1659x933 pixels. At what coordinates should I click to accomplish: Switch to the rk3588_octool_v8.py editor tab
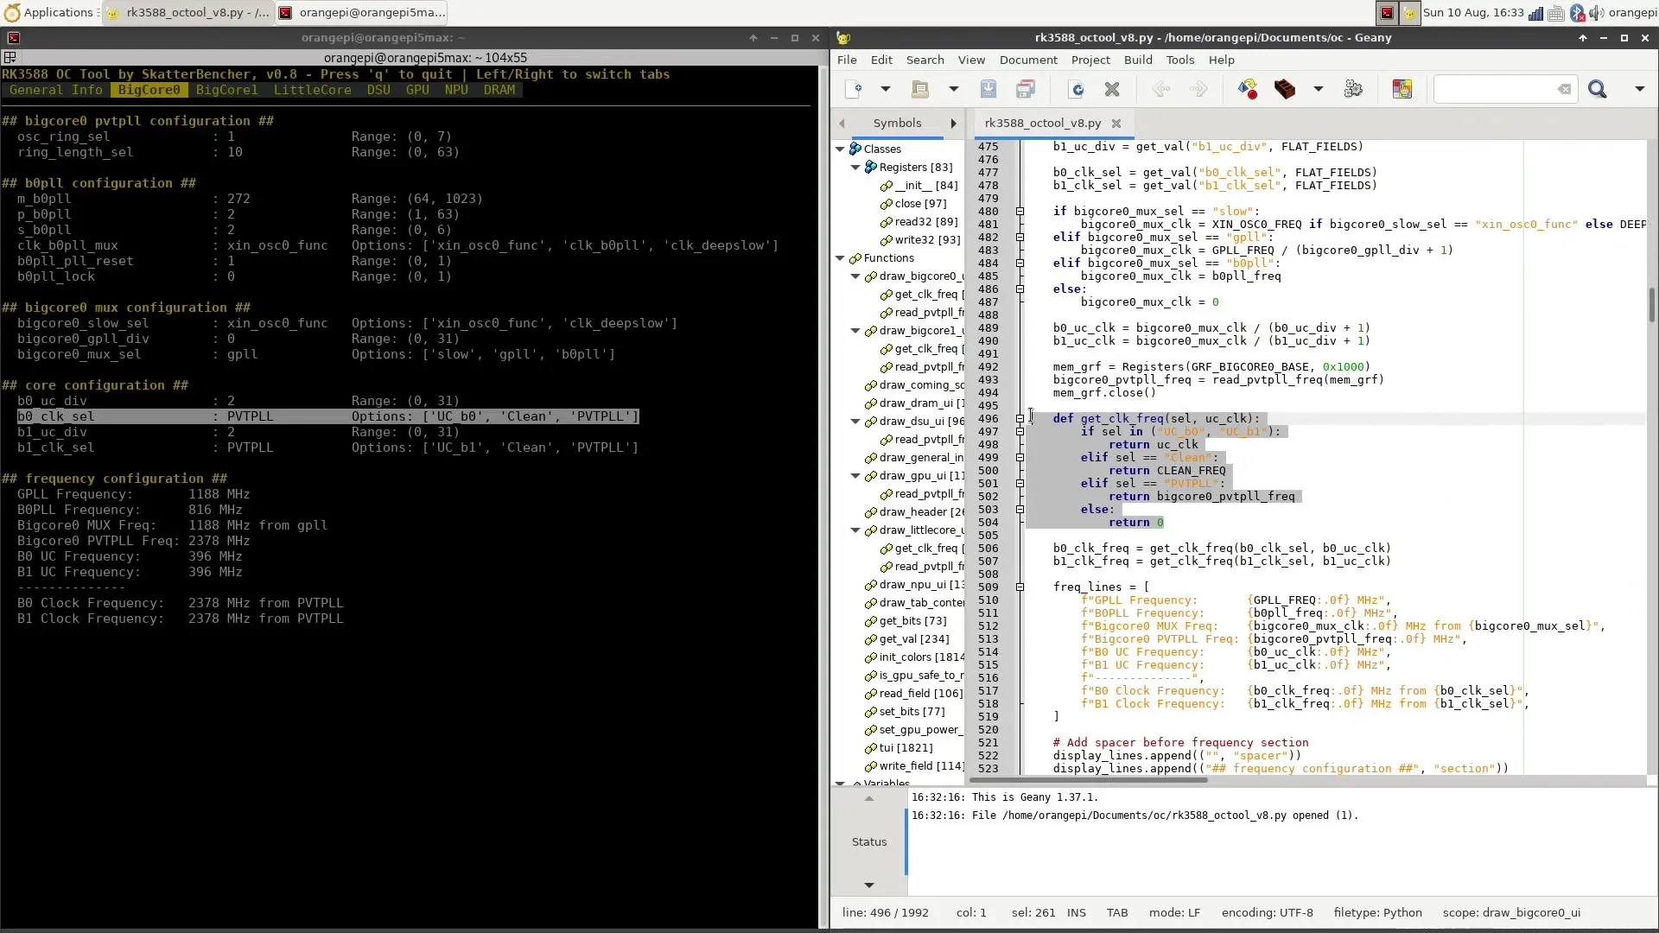[x=1042, y=124]
